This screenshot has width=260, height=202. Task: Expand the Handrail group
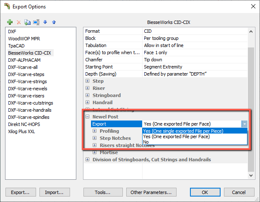[x=87, y=102]
